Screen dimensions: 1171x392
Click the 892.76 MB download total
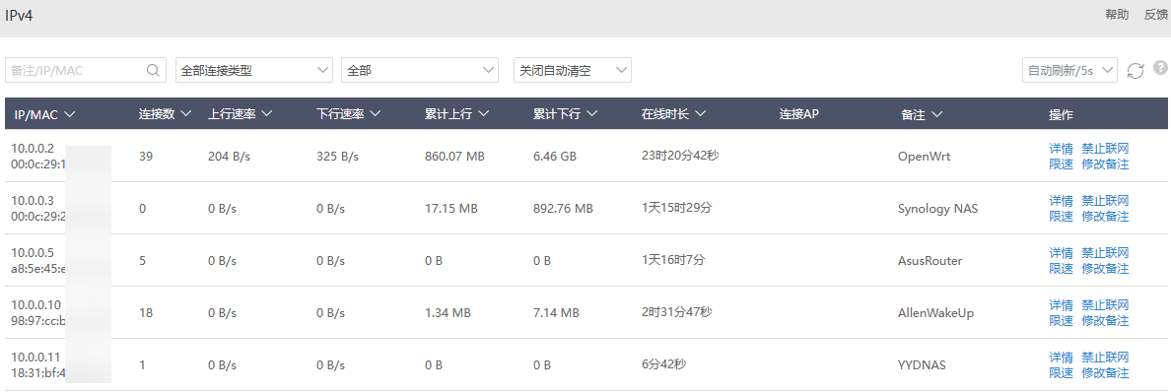(x=563, y=209)
